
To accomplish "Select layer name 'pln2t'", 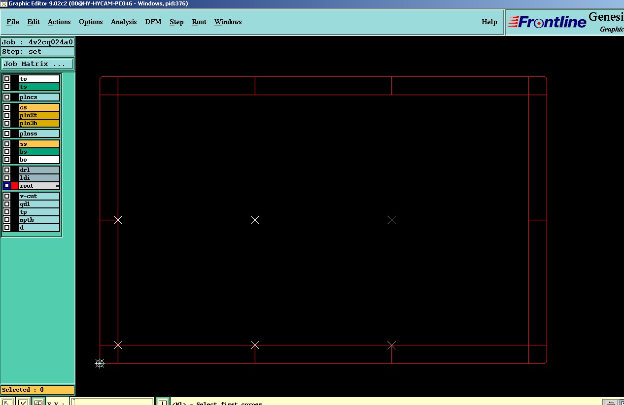I will pyautogui.click(x=39, y=115).
